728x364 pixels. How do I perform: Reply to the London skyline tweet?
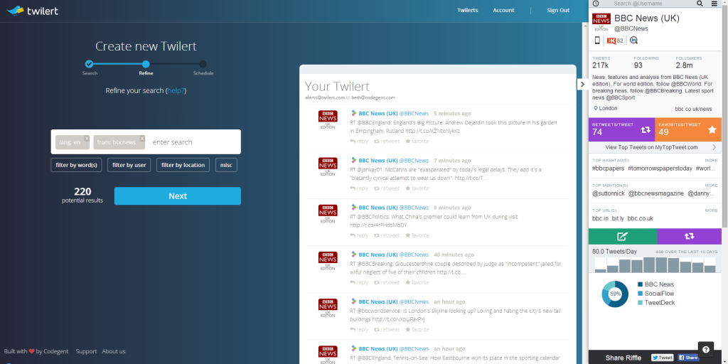tap(359, 330)
